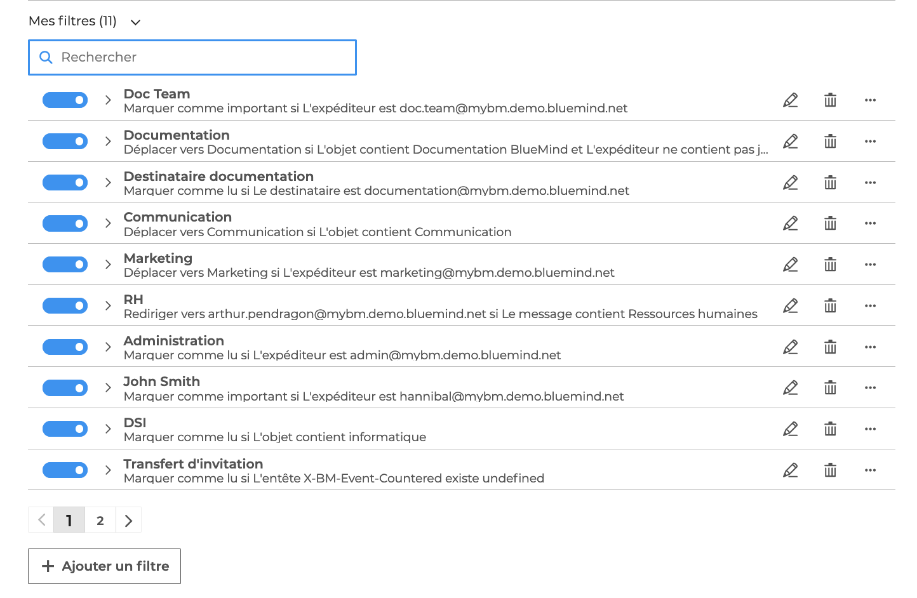The height and width of the screenshot is (598, 917).
Task: Toggle the DSI filter off
Action: tap(65, 429)
